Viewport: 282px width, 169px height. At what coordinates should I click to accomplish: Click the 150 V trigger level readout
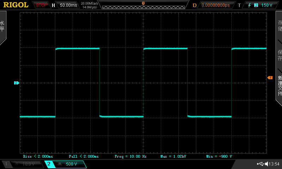(266, 5)
